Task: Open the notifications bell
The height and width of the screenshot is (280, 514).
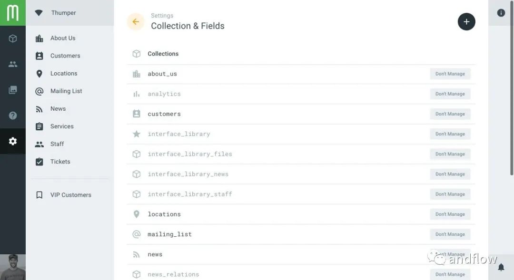Action: 501,268
